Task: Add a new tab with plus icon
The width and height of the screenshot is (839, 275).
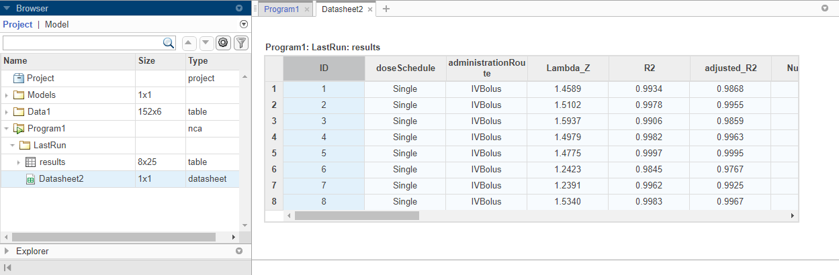Action: click(x=386, y=9)
